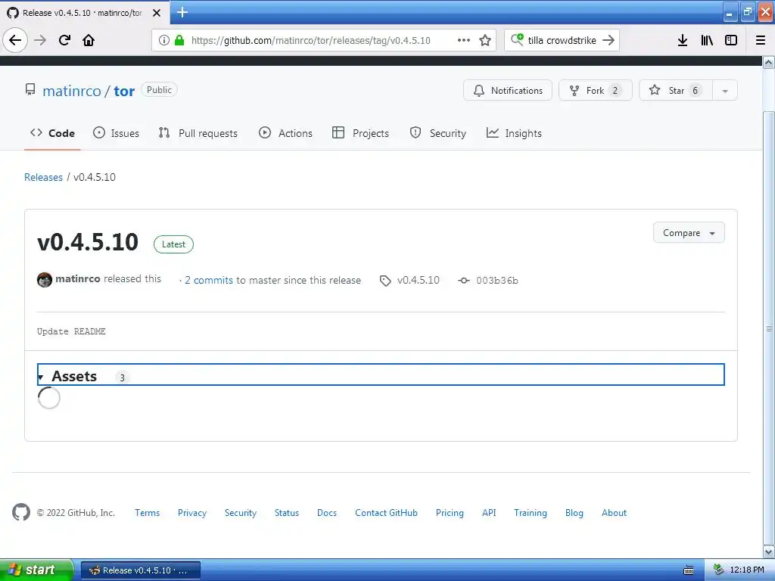This screenshot has height=581, width=775.
Task: Open the page actions three-dot menu
Action: (464, 40)
